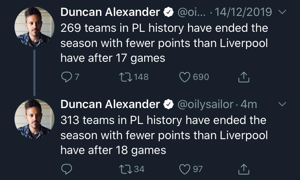The image size is (300, 180).
Task: Click verified badge on second tweet
Action: (168, 104)
